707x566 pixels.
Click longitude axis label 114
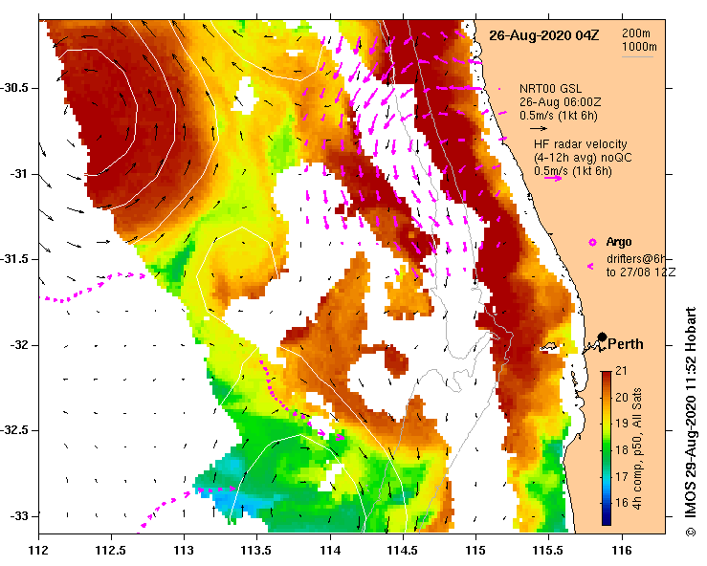tap(330, 551)
